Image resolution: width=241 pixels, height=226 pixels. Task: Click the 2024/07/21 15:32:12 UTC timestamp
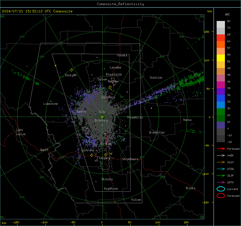[37, 11]
